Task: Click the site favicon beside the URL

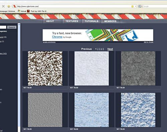Action: pos(14,6)
